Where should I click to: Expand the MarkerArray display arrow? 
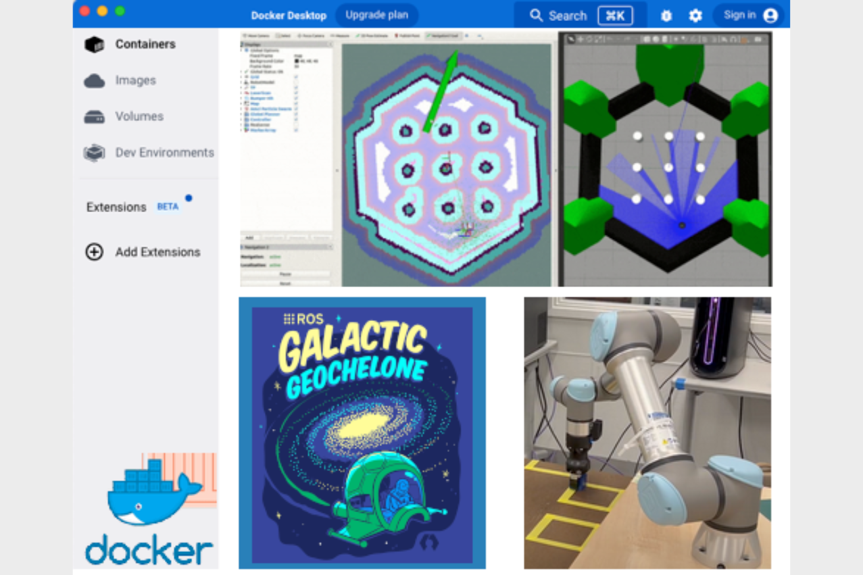click(243, 130)
